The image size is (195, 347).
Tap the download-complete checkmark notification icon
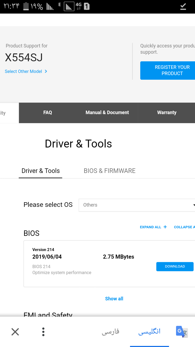click(x=183, y=7)
